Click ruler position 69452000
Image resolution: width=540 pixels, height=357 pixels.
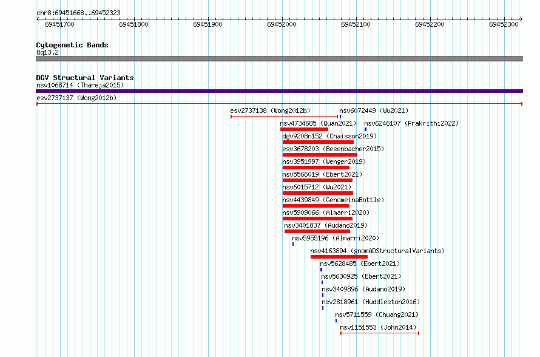282,24
